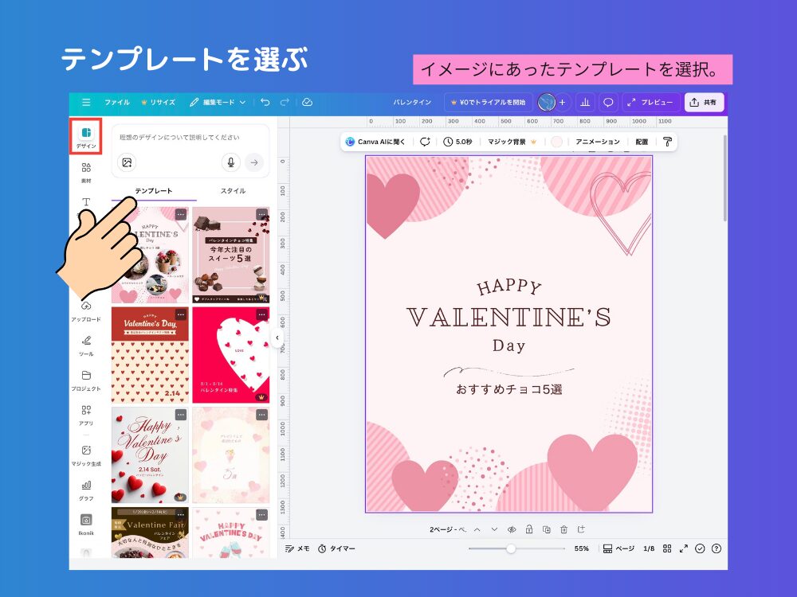This screenshot has height=597, width=797.
Task: Click the 共有 (Share) button
Action: pos(705,102)
